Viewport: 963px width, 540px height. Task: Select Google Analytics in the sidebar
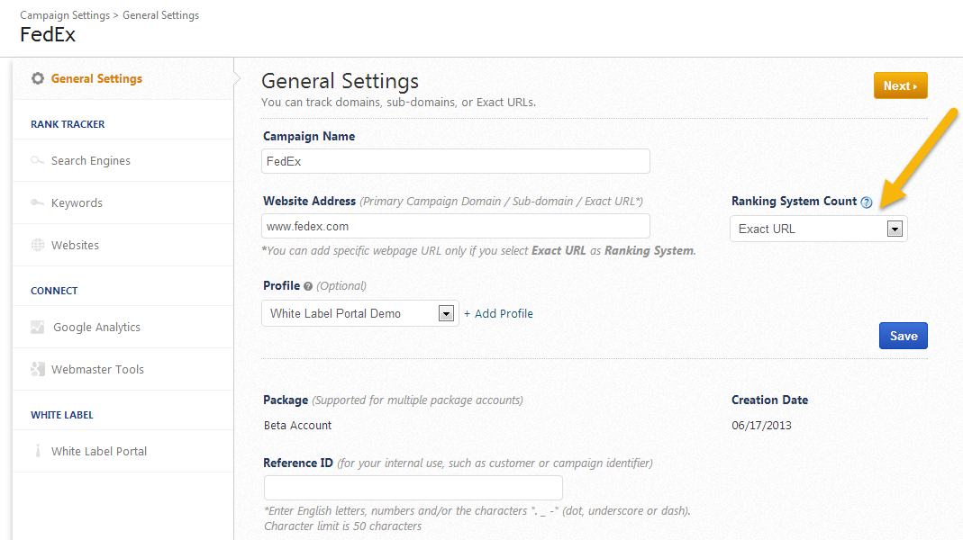(x=96, y=328)
